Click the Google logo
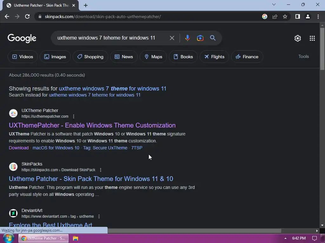This screenshot has width=325, height=243. [22, 38]
